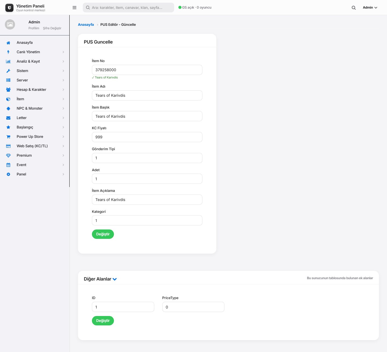This screenshot has width=387, height=352.
Task: Open the Event menu item
Action: pos(35,165)
